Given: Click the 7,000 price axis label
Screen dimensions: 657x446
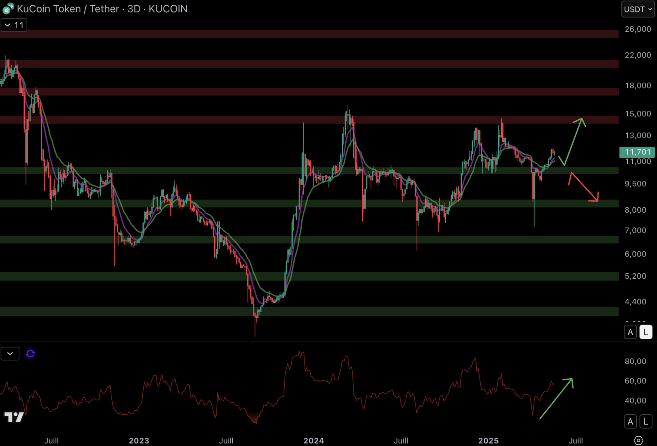Looking at the screenshot, I should 636,230.
